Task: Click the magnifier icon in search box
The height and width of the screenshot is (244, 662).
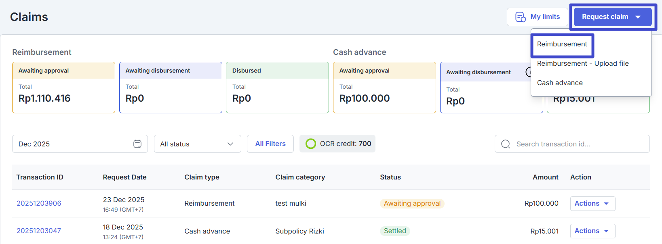Action: click(x=505, y=144)
